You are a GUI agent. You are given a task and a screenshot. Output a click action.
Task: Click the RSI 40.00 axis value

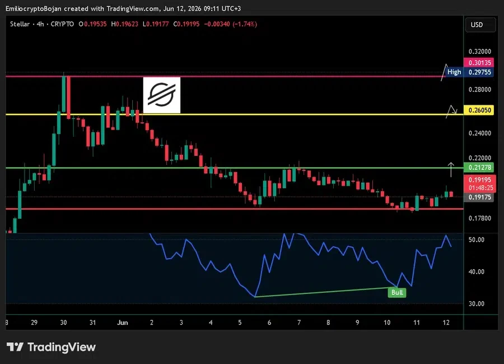tap(476, 271)
